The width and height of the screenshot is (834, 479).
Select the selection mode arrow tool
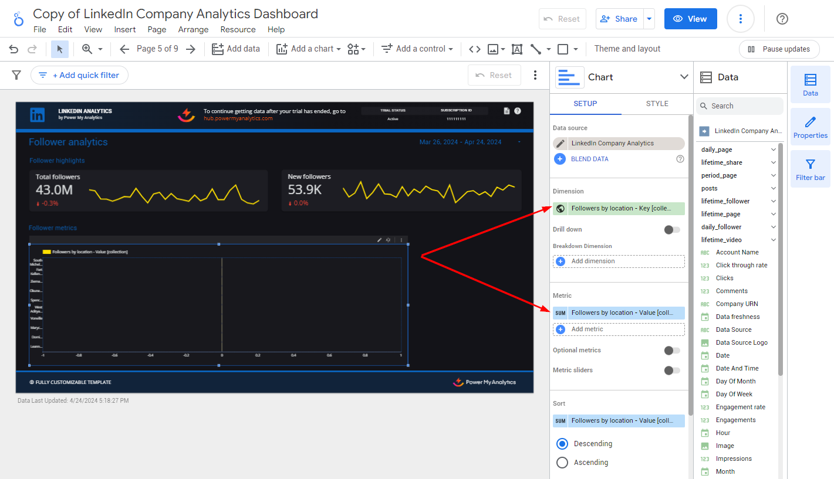tap(59, 49)
